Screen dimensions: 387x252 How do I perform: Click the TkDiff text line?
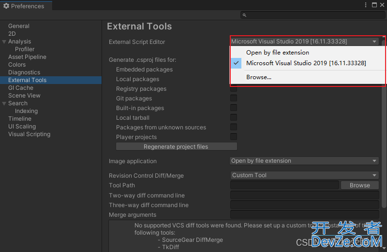[x=168, y=247]
